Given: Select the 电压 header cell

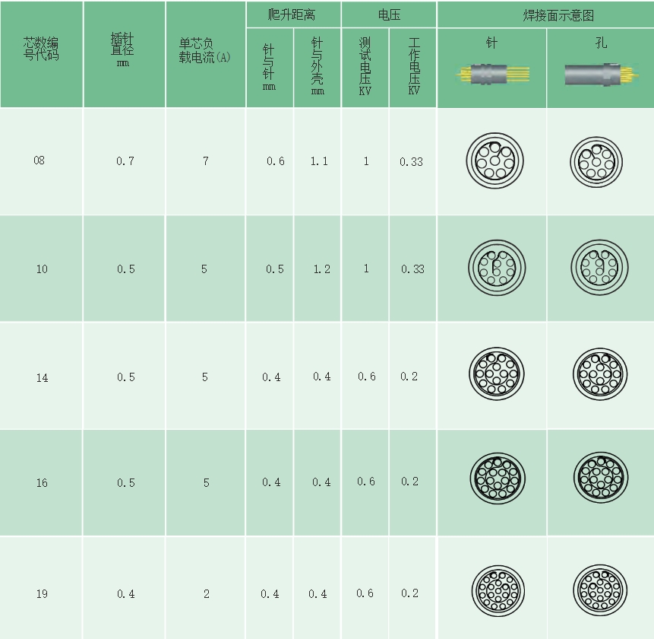Looking at the screenshot, I should click(x=388, y=15).
